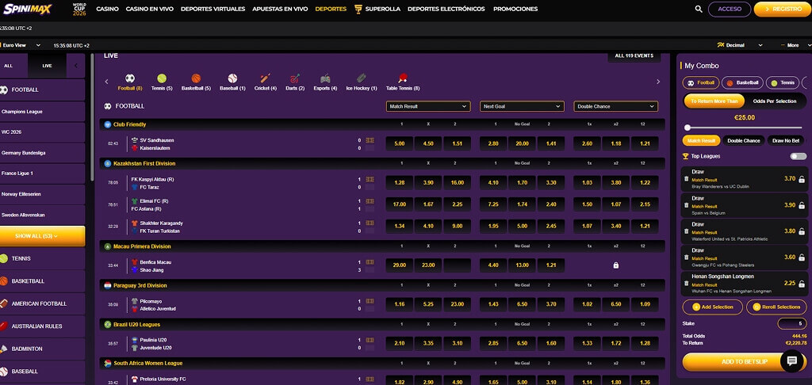This screenshot has height=385, width=812.
Task: Open the PROMOCIONES menu item
Action: 515,9
